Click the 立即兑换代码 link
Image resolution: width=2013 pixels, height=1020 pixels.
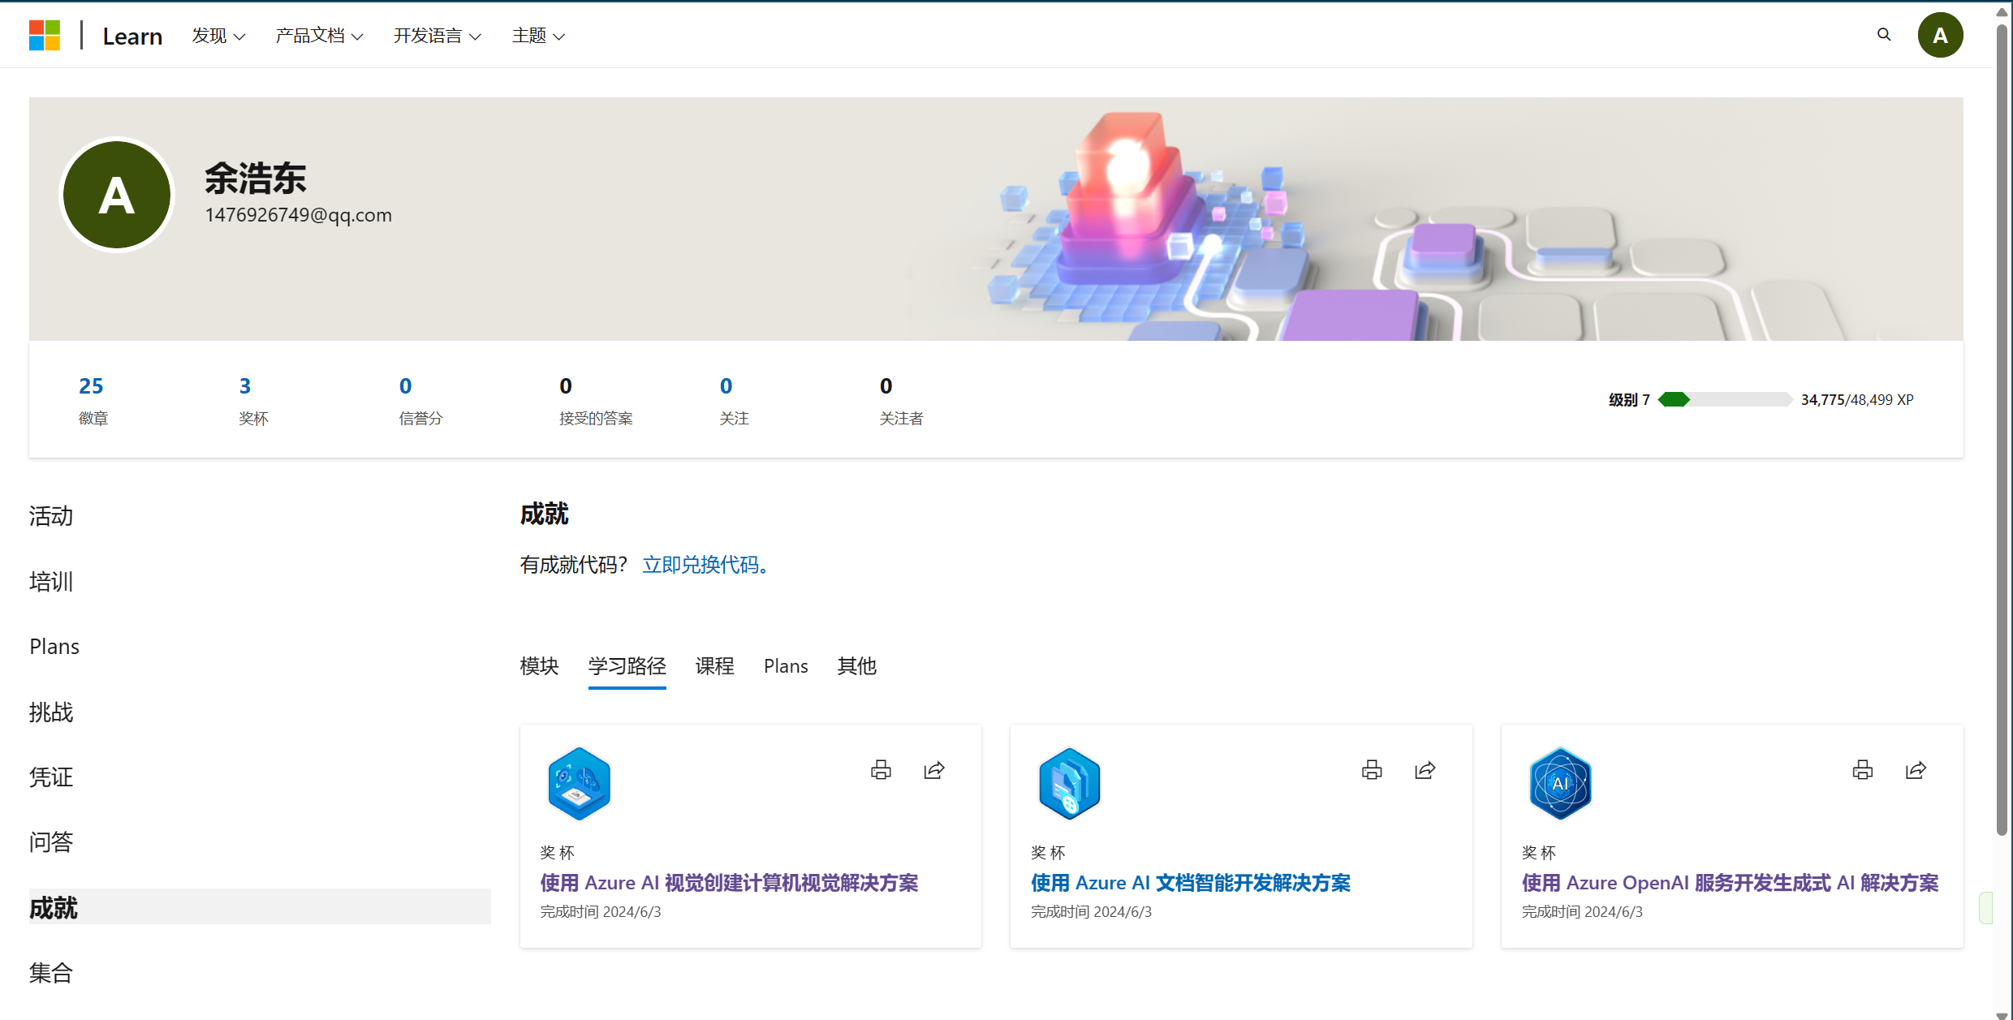coord(705,565)
